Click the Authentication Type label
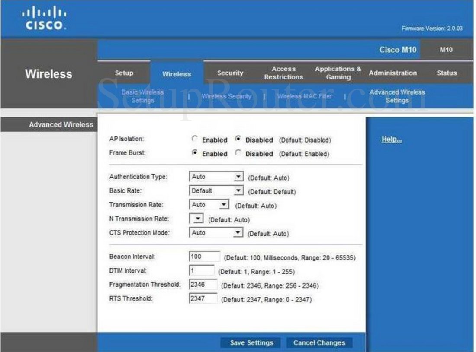The width and height of the screenshot is (476, 352). pos(138,177)
